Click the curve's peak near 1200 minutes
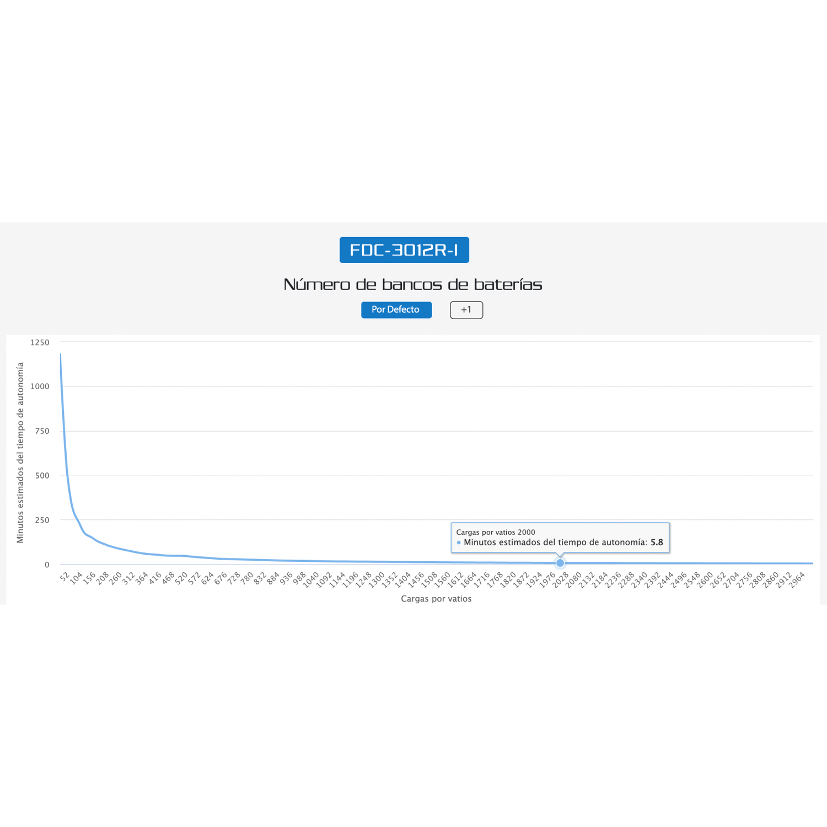827x827 pixels. 60,355
